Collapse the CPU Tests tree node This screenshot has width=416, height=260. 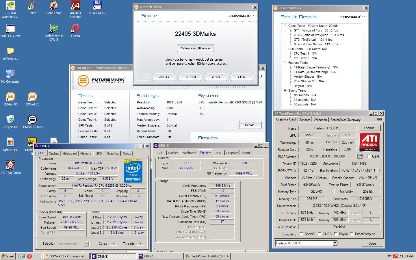[285, 49]
